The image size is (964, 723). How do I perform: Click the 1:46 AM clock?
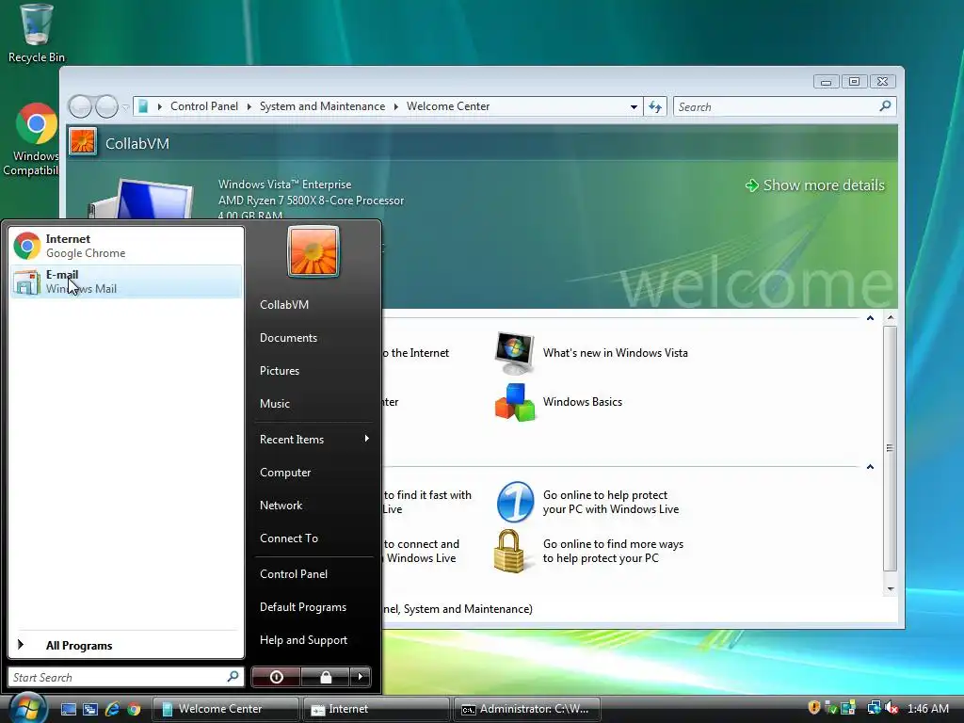point(927,708)
